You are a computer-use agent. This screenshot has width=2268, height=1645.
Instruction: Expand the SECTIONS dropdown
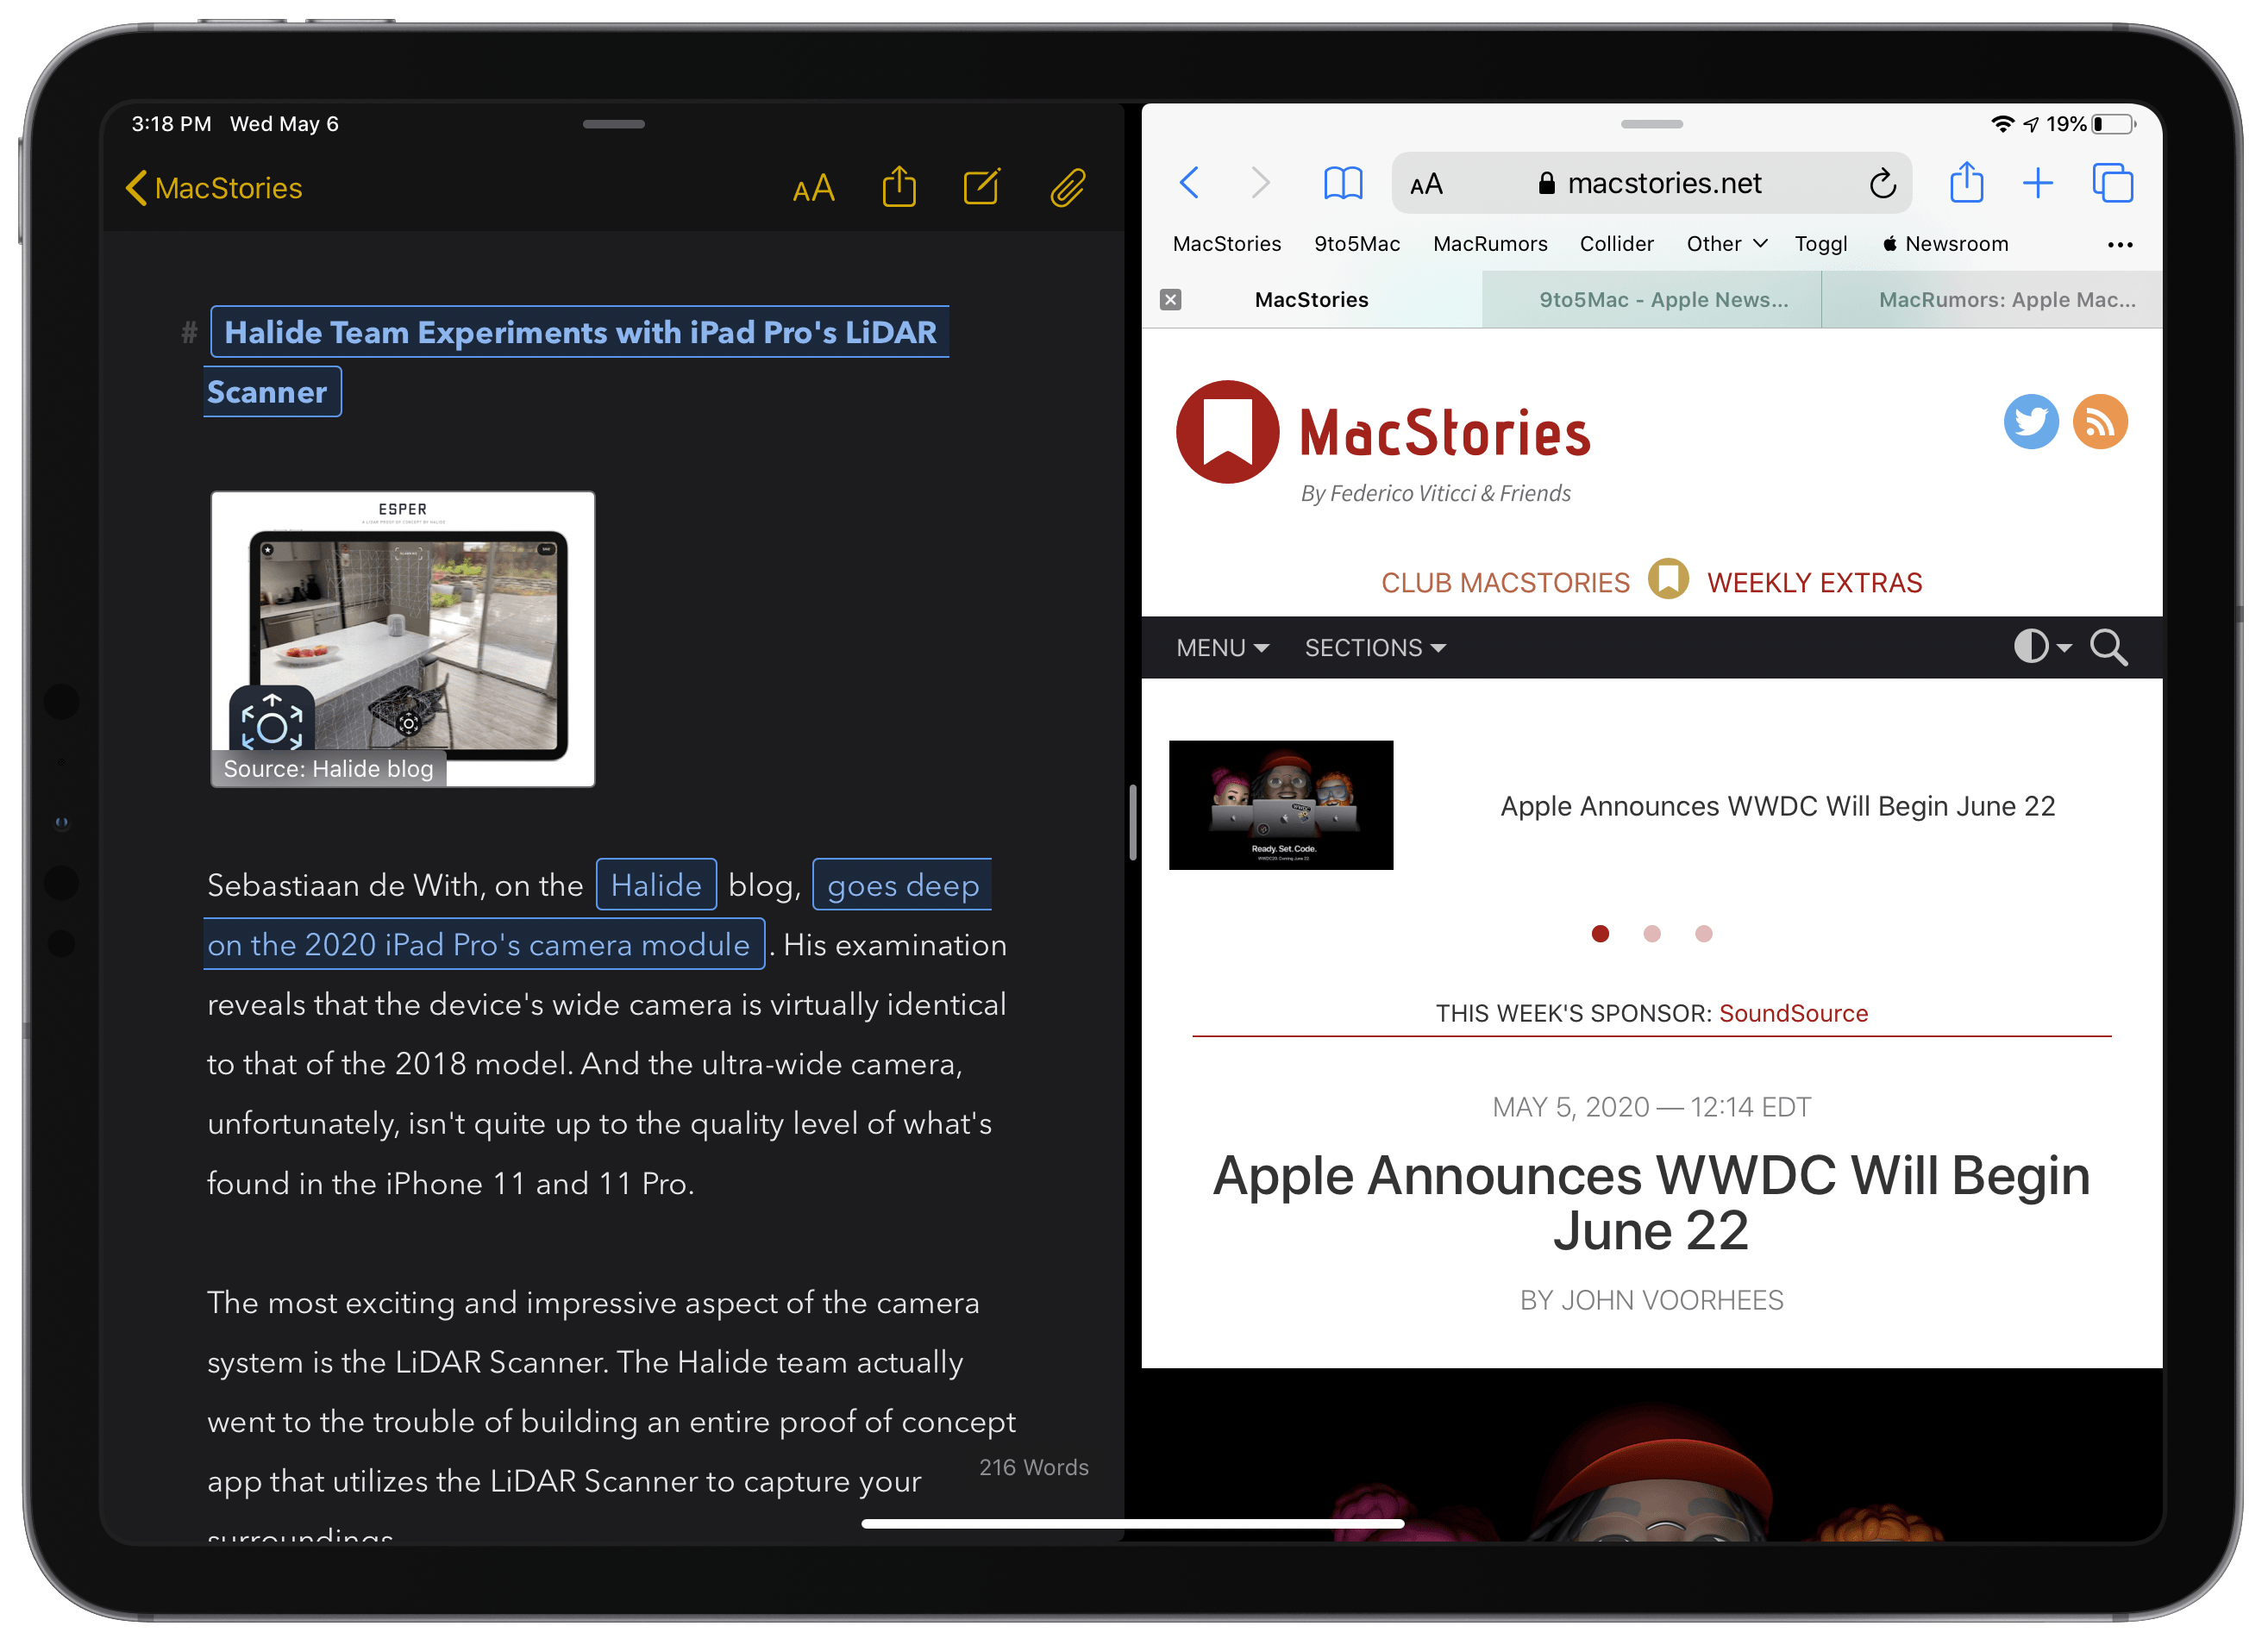point(1375,648)
